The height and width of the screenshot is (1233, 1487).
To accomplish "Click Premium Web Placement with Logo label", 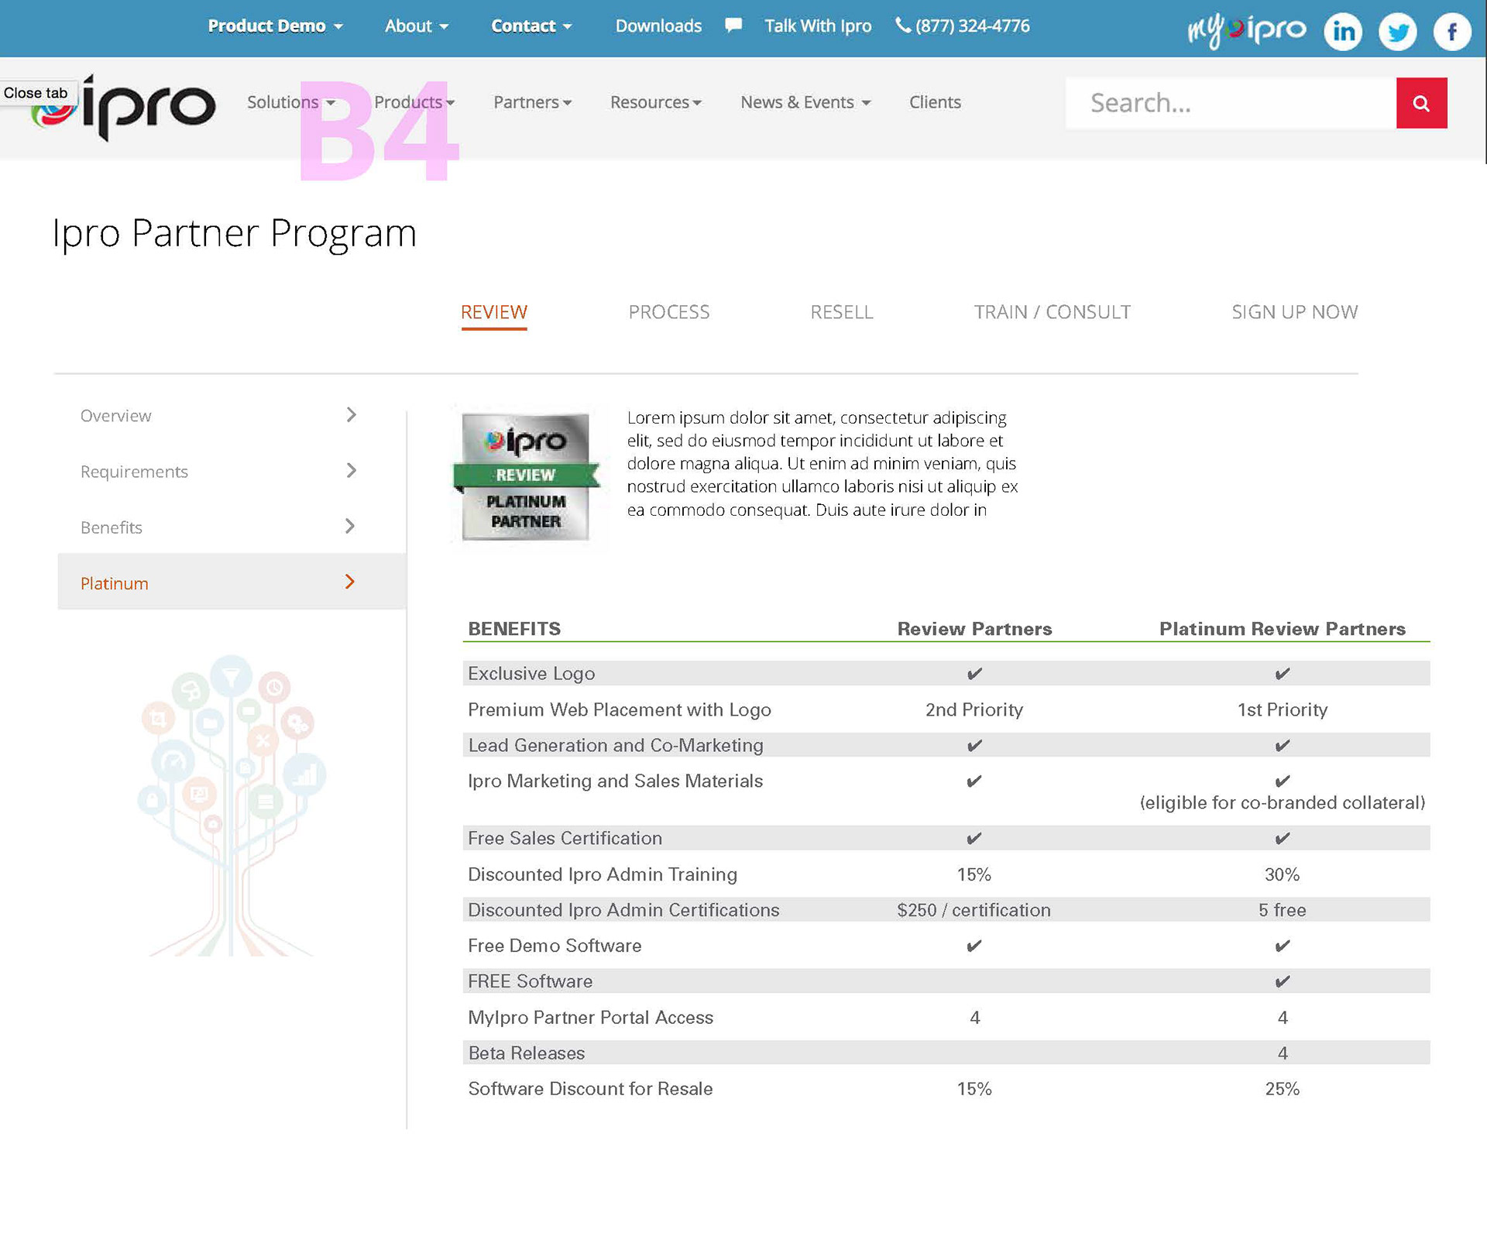I will tap(620, 709).
